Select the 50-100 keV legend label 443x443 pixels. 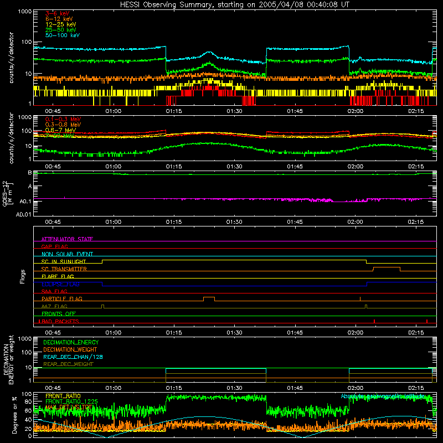pos(63,35)
